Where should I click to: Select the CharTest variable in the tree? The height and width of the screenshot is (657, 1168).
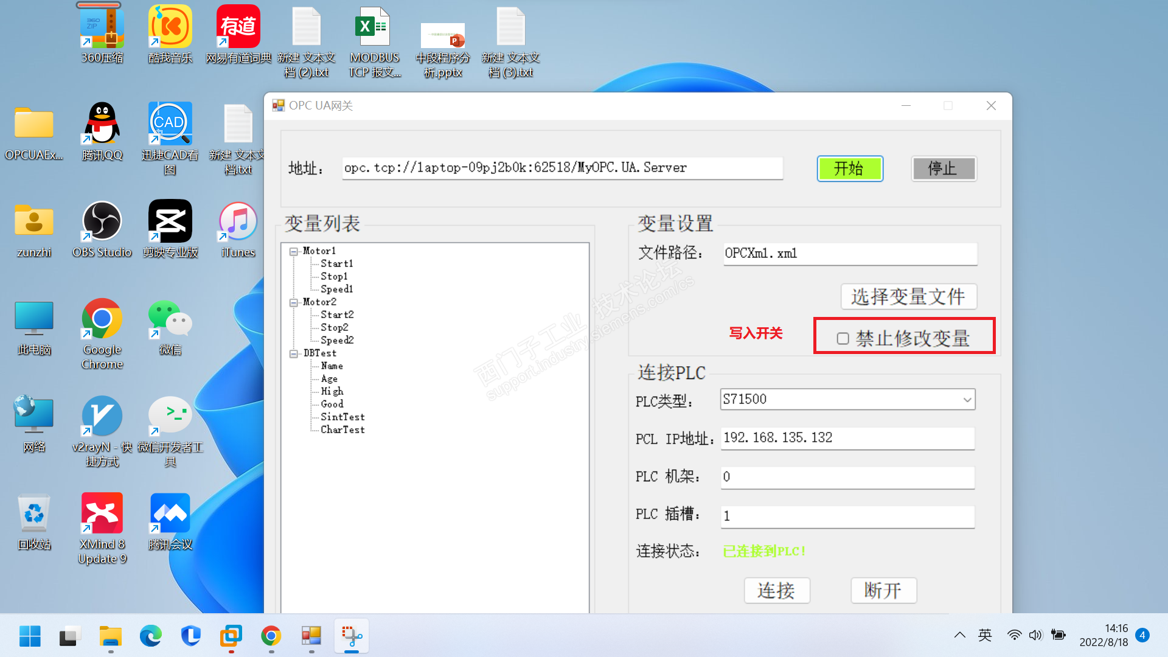342,429
